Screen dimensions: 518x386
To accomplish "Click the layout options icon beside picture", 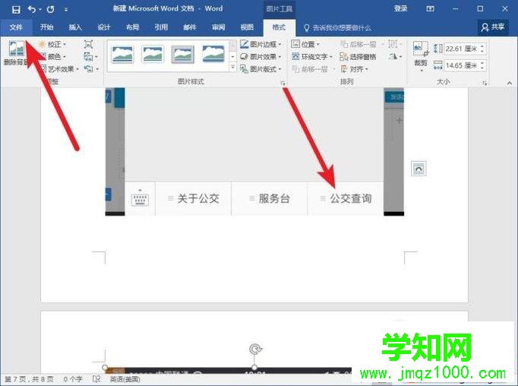I will (419, 169).
